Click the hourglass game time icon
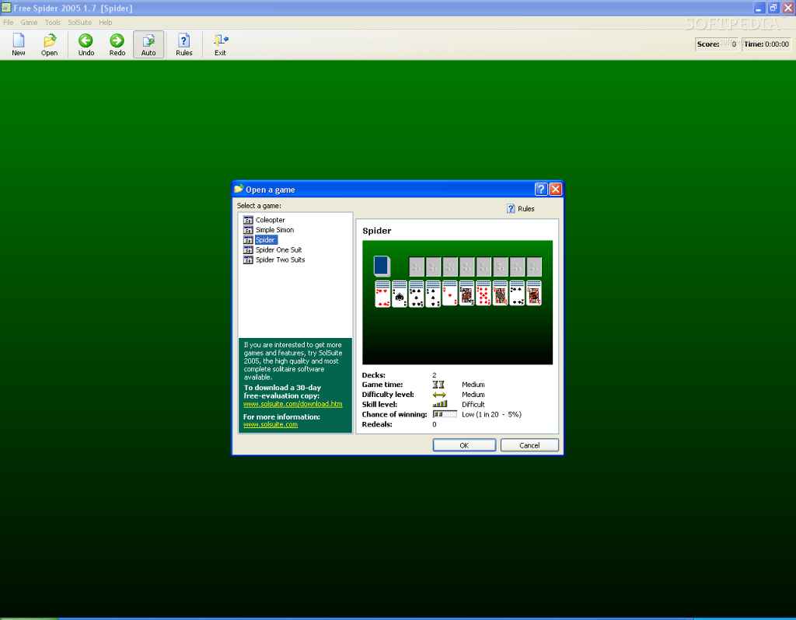The image size is (796, 620). coord(438,385)
